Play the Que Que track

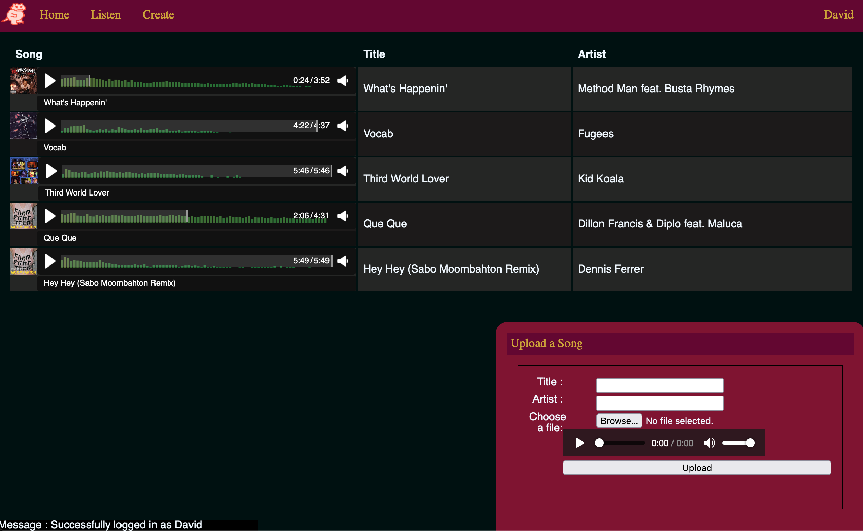(x=50, y=216)
